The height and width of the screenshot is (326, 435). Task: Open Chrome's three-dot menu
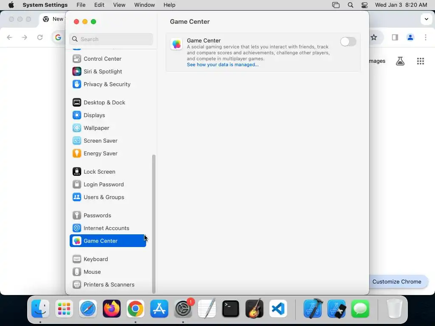pos(426,37)
